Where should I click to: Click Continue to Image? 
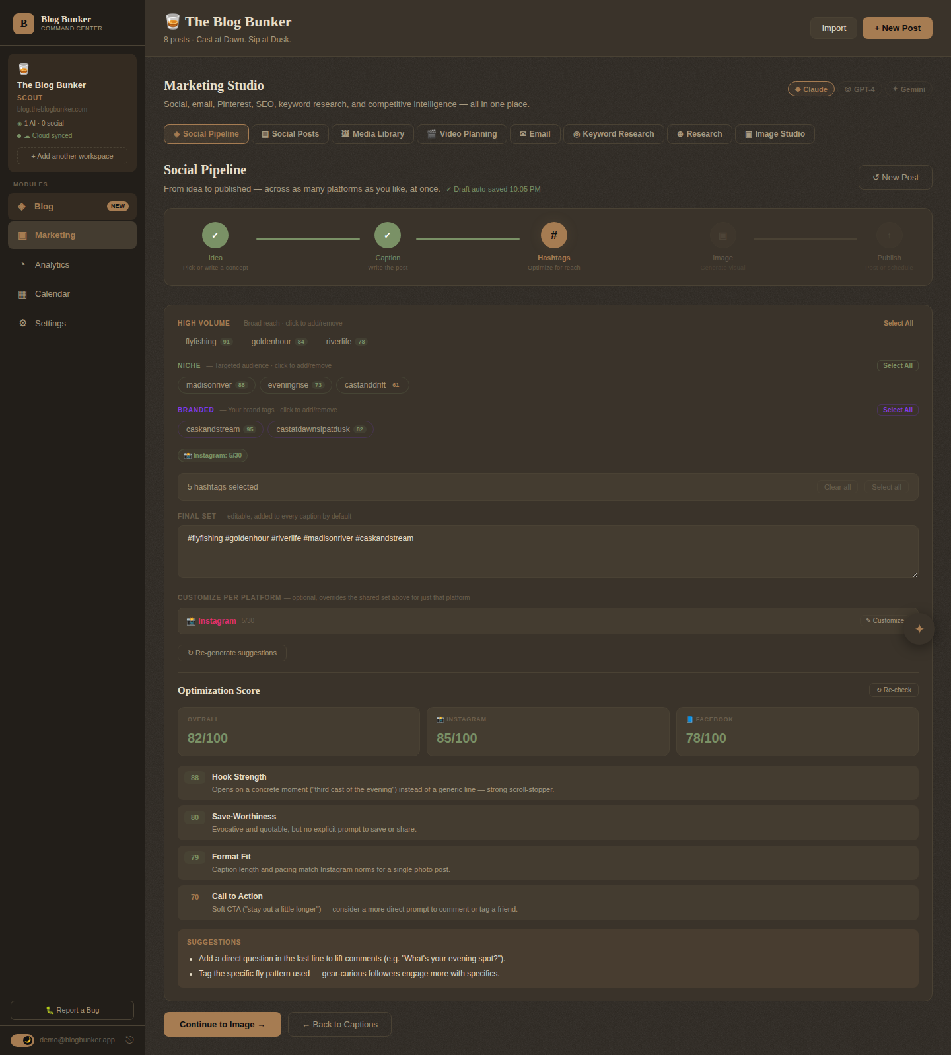pos(223,1025)
